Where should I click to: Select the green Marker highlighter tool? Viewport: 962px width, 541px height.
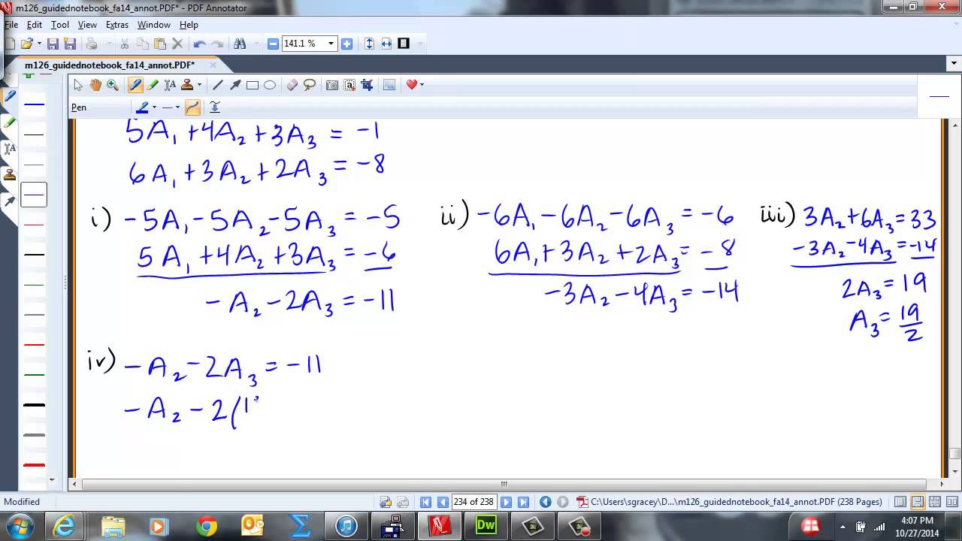click(153, 85)
